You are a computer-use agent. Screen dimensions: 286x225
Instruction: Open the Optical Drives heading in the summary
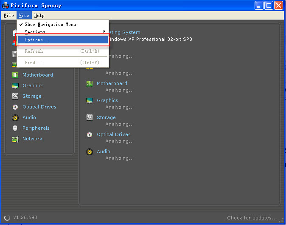(x=113, y=134)
